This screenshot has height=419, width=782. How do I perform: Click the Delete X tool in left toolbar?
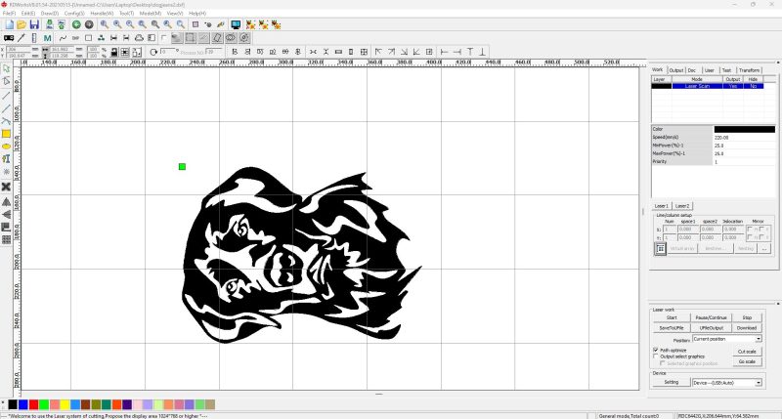pyautogui.click(x=6, y=187)
